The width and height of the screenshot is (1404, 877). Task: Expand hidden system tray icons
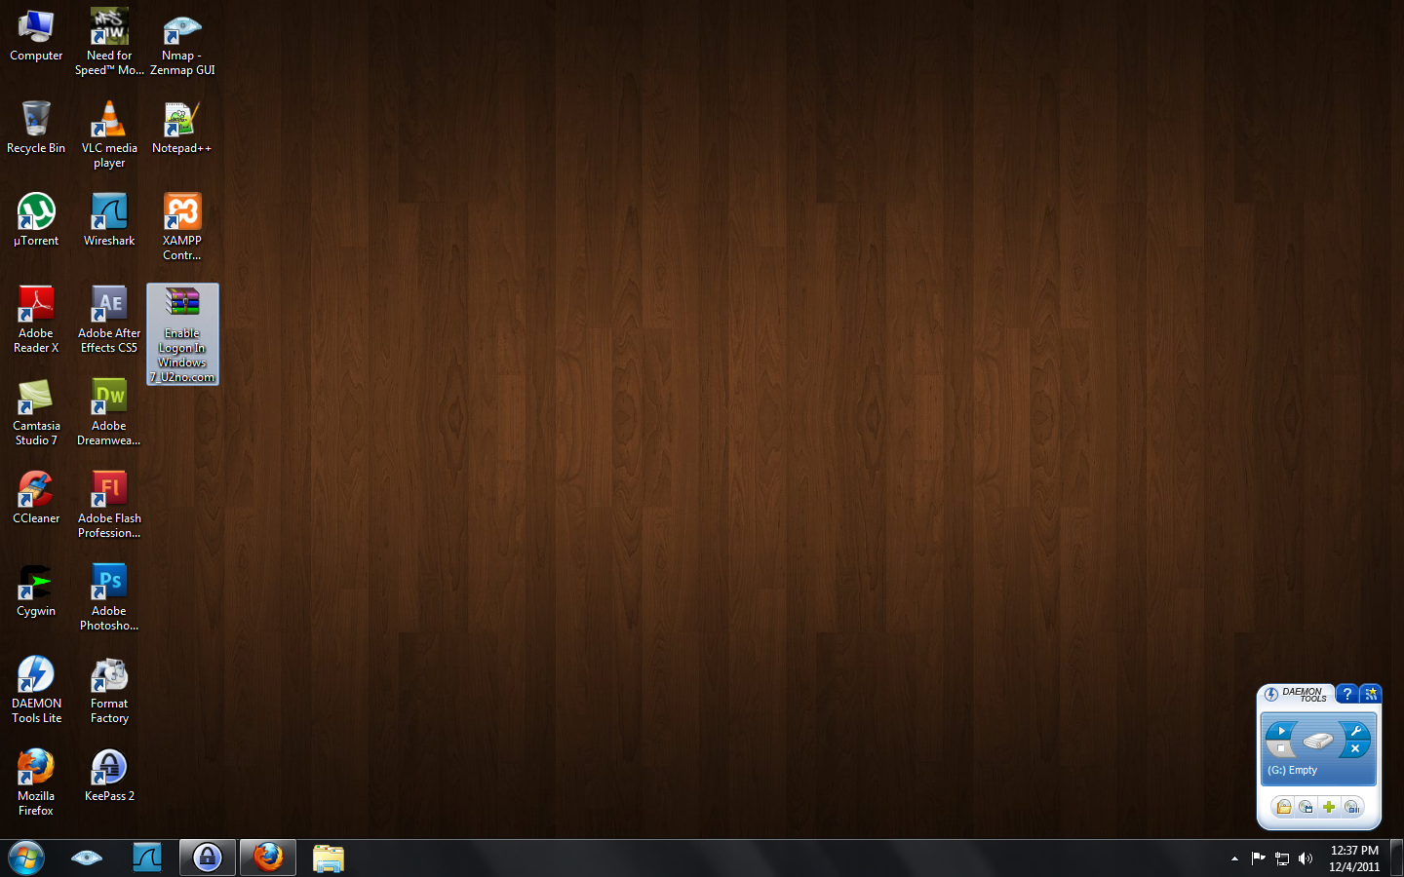point(1234,858)
